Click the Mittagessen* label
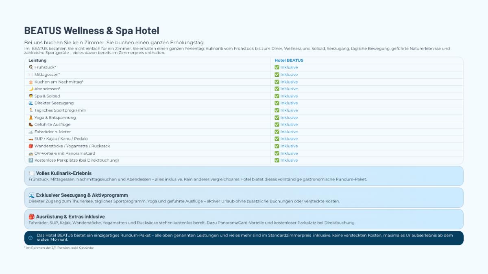The height and width of the screenshot is (274, 488). point(47,75)
